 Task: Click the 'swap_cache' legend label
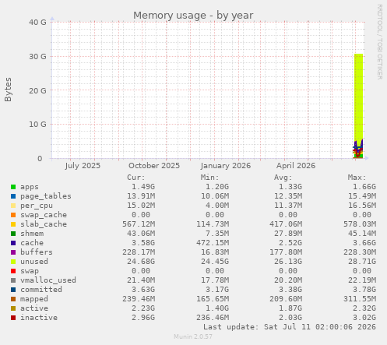(44, 215)
